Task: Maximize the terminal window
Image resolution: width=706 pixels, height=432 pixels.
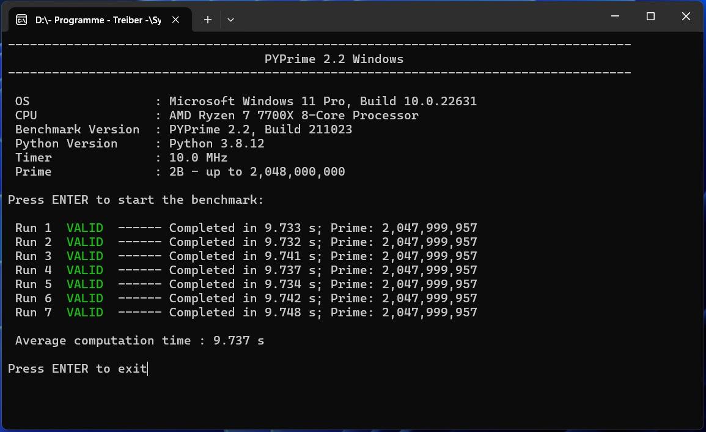Action: click(650, 17)
